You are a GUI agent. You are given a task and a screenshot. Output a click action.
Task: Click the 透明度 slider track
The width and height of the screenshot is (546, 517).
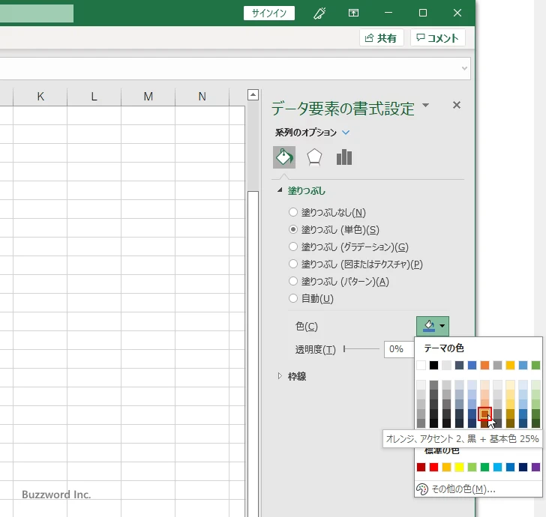click(x=361, y=348)
